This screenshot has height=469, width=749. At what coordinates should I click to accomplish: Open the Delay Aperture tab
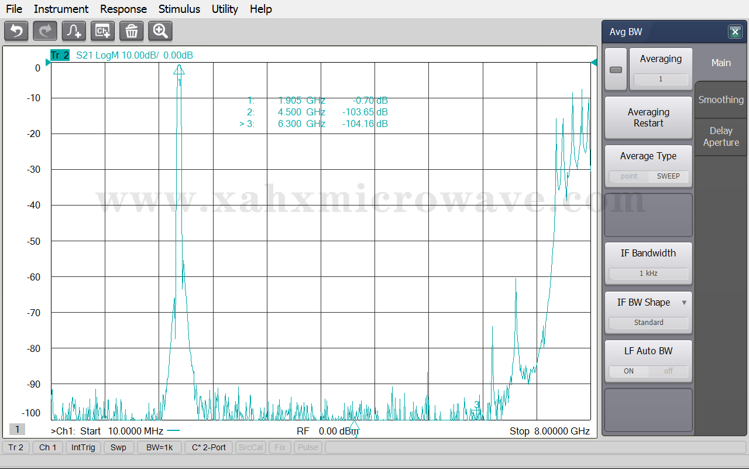(721, 136)
